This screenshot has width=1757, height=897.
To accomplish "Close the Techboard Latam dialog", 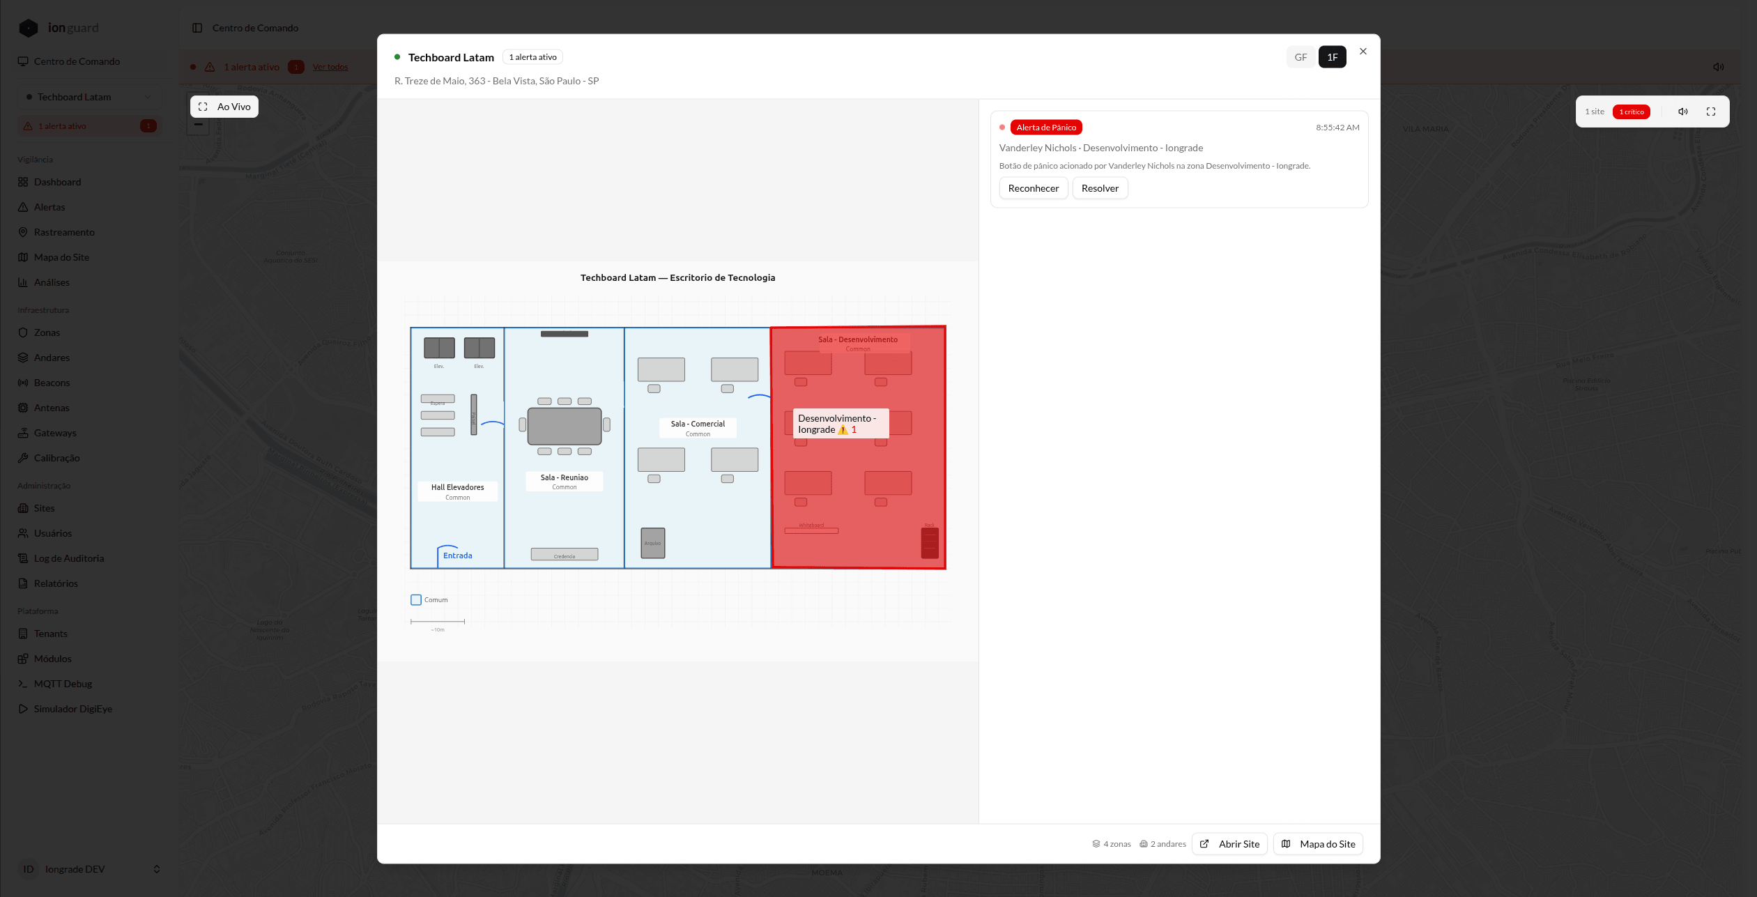I will (x=1363, y=52).
